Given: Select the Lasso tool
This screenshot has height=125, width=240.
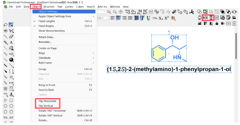Looking at the screenshot, I should 6,25.
